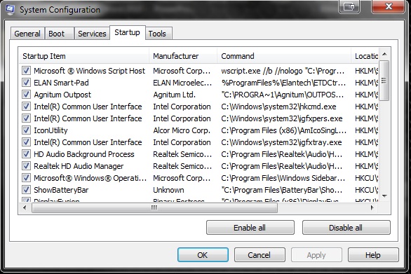Uncheck Microsoft Windows Script Host startup item
Image resolution: width=411 pixels, height=274 pixels.
[x=26, y=71]
